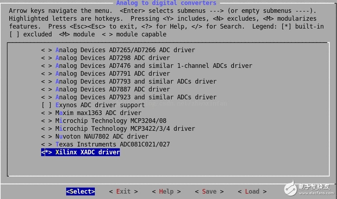337x199 pixels.
Task: Select Analog Devices AD7791 ADC driver
Action: click(x=112, y=74)
